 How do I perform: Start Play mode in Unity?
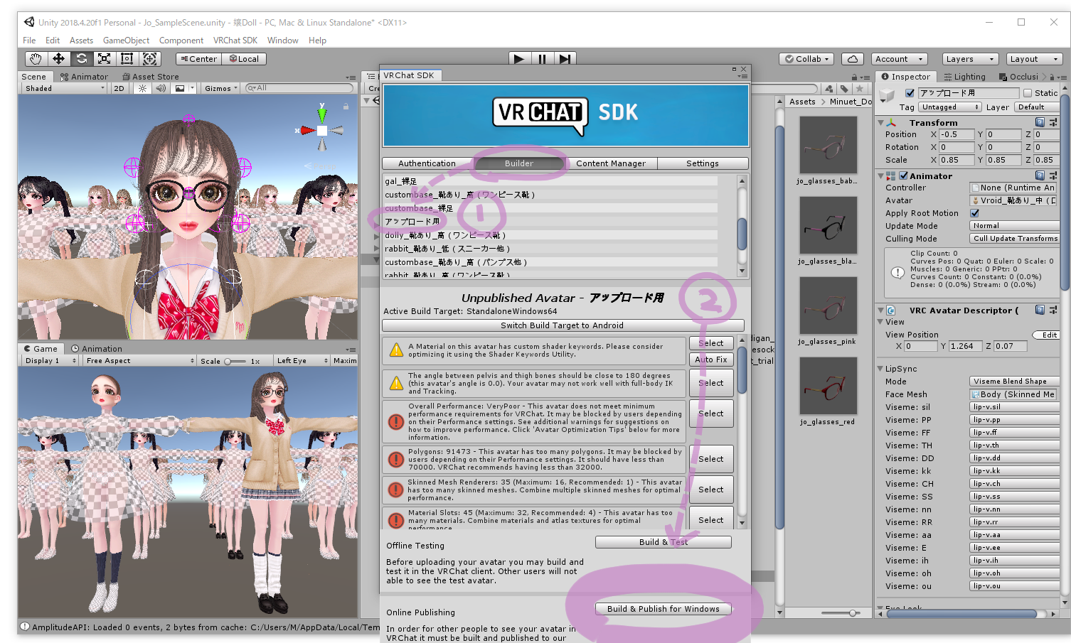tap(519, 59)
